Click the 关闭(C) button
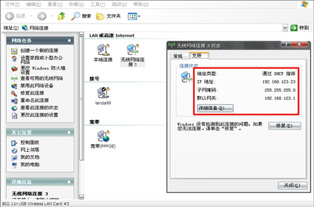 (x=292, y=185)
